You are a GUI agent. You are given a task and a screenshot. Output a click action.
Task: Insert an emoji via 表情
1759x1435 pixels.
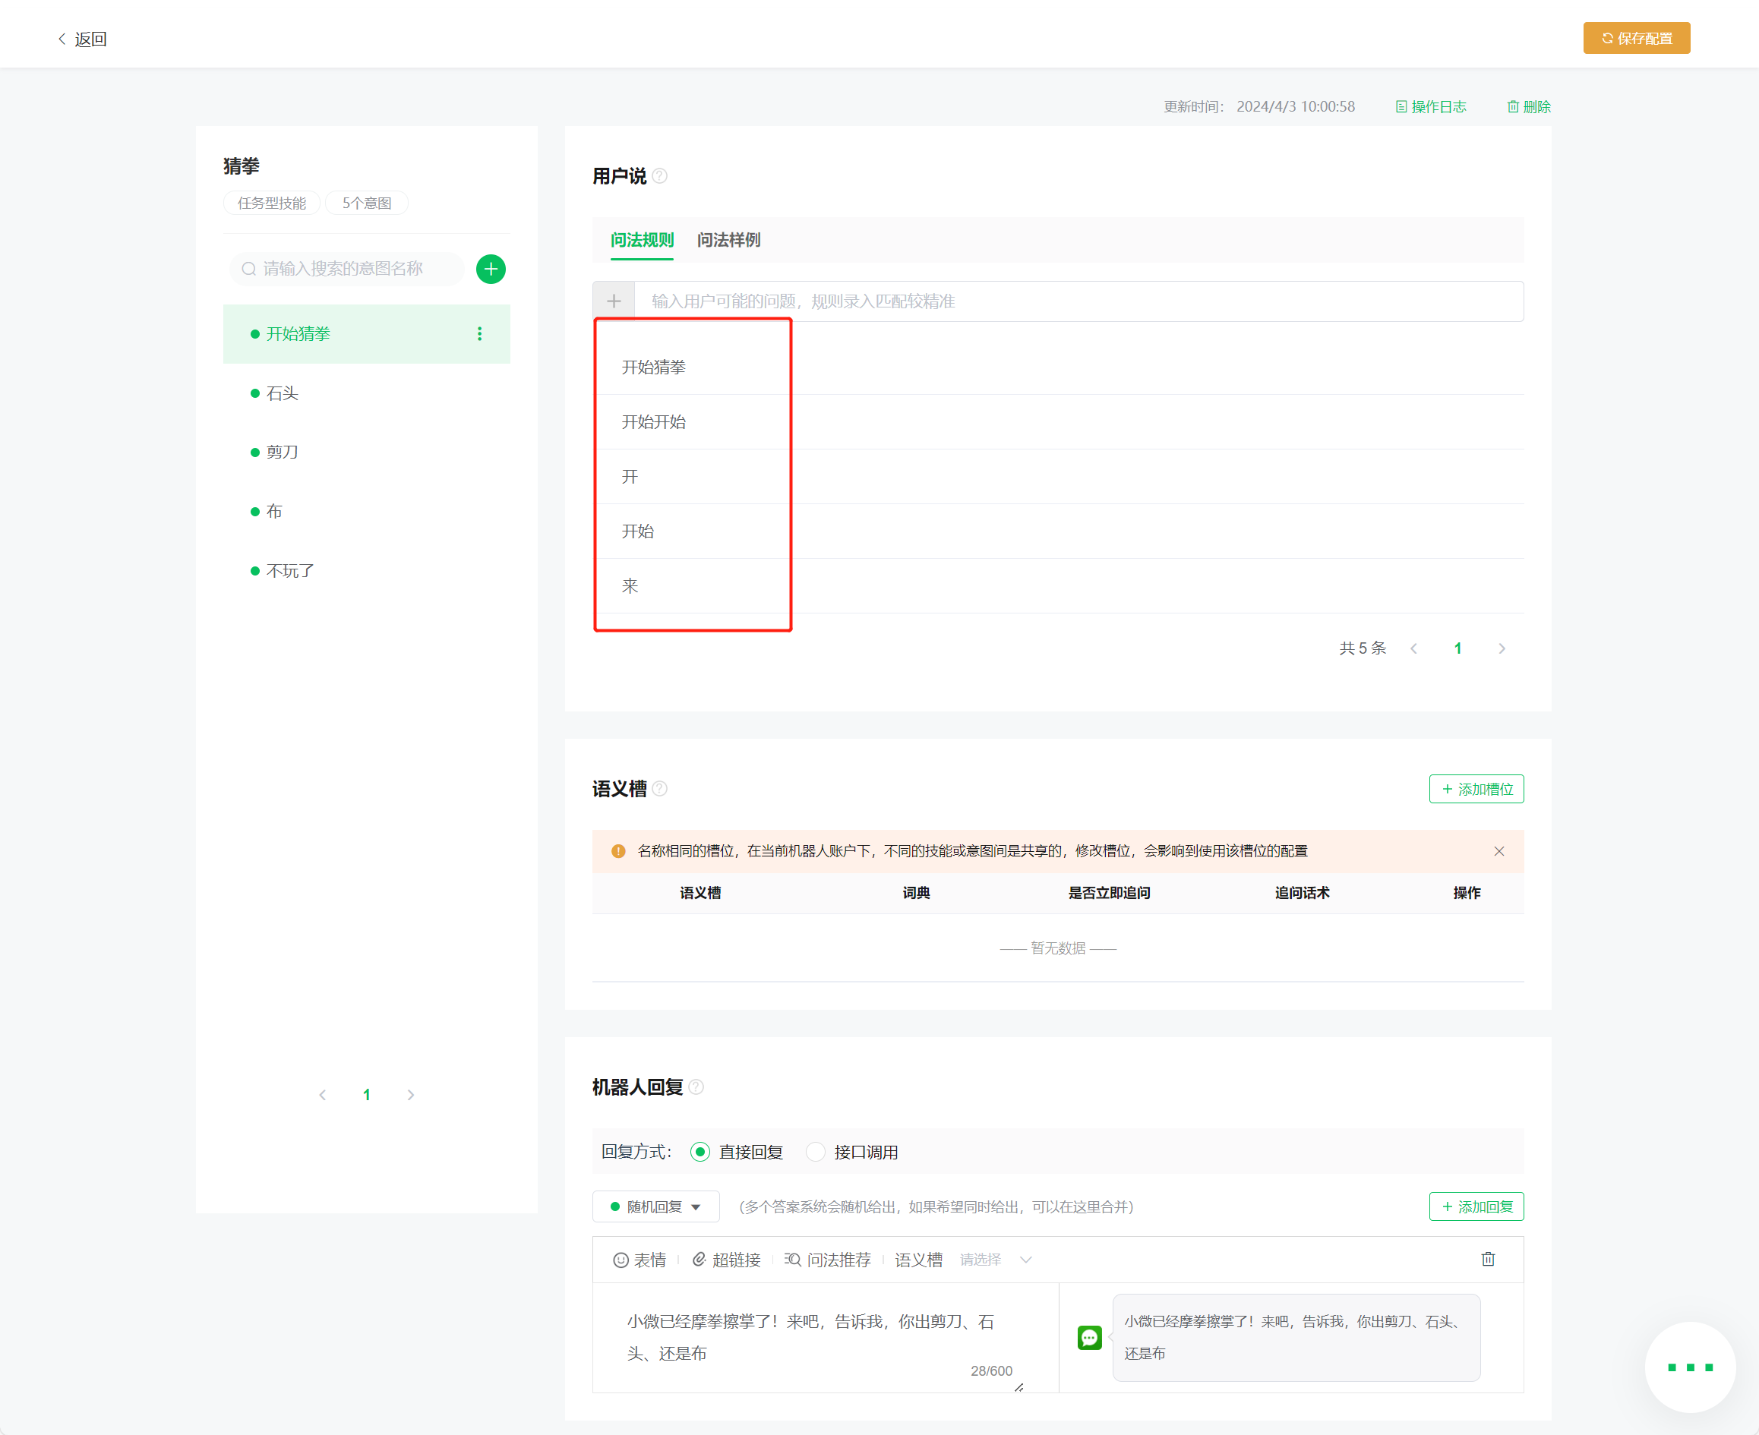point(639,1260)
